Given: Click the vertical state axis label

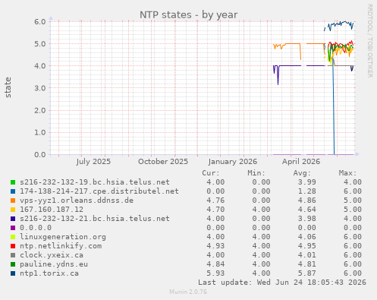Looking at the screenshot, I should click(8, 87).
